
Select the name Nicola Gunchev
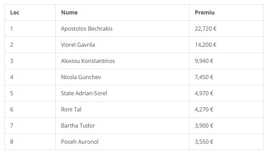81,77
